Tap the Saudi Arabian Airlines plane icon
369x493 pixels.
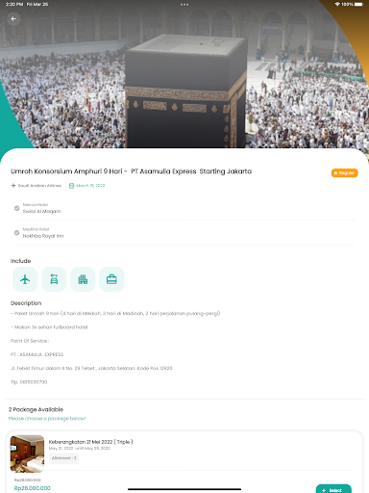coord(13,186)
